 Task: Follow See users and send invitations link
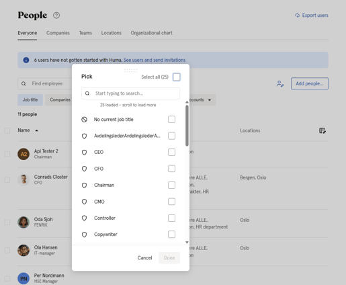pos(155,60)
